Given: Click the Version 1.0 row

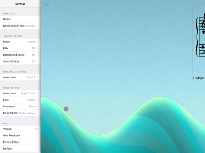Looking at the screenshot, I should point(20,129).
